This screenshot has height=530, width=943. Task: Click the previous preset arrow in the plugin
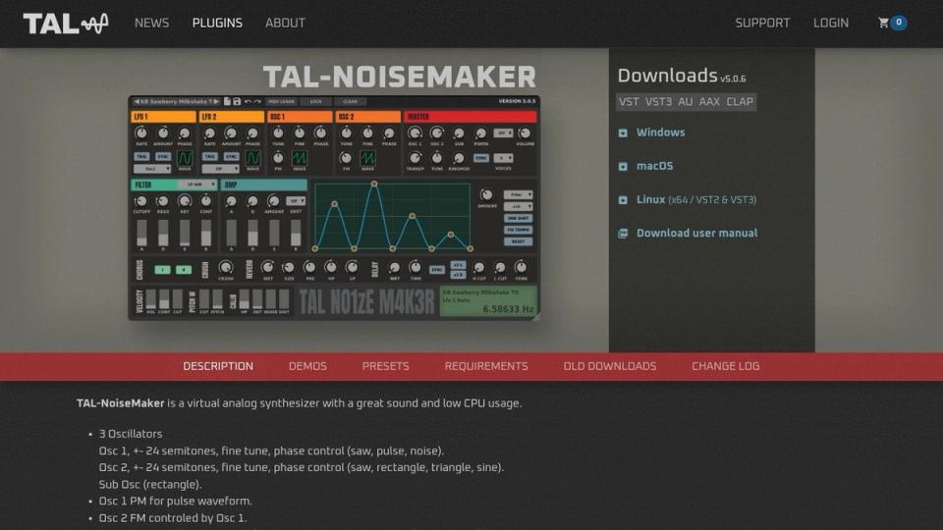137,101
